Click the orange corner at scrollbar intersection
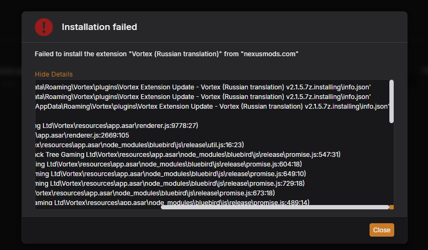Screen dimensions: 428x250 392,207
